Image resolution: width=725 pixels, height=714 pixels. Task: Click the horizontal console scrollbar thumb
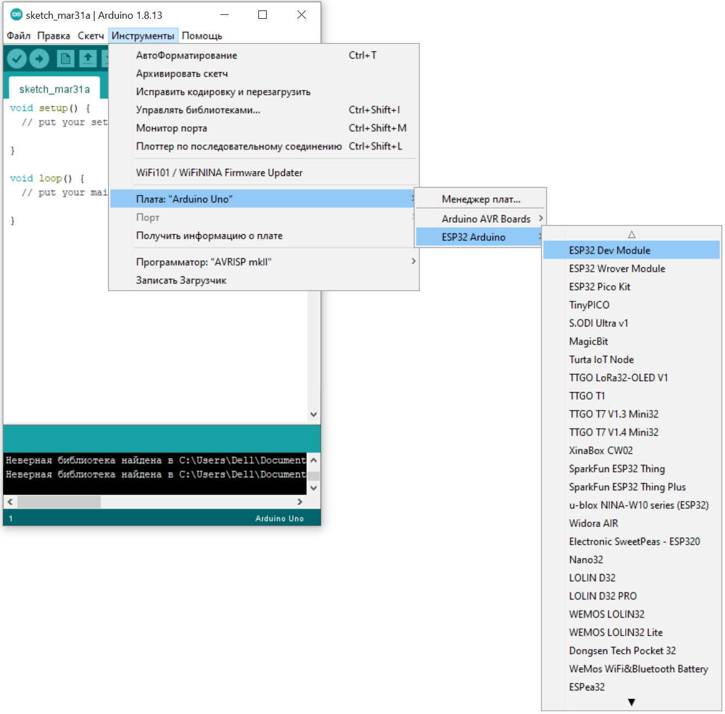coord(58,502)
